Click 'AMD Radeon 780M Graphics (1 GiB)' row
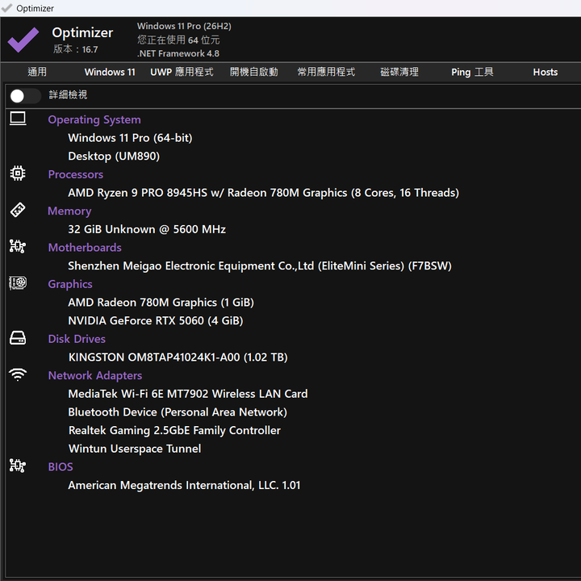Viewport: 581px width, 581px height. [x=161, y=303]
